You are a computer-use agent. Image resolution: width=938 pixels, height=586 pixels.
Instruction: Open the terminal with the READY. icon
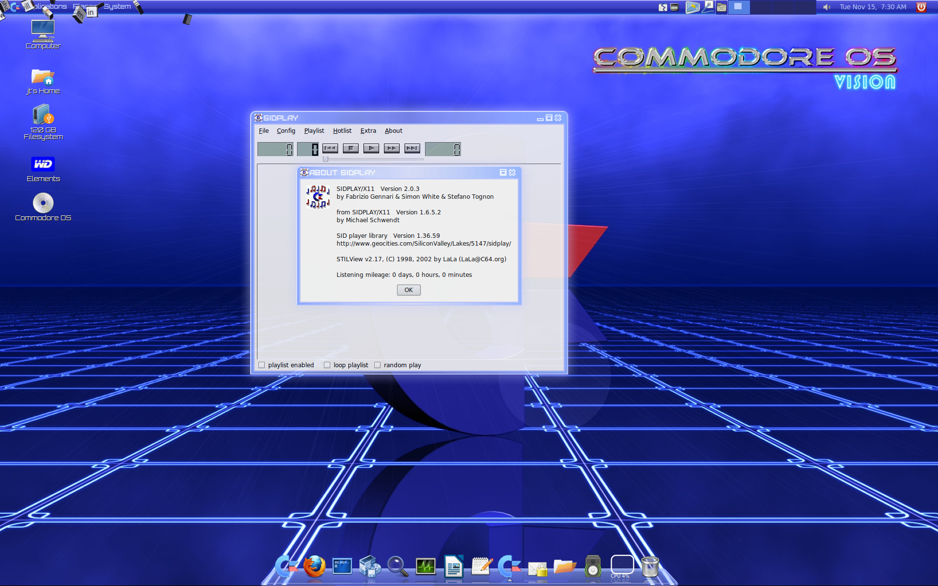point(342,566)
